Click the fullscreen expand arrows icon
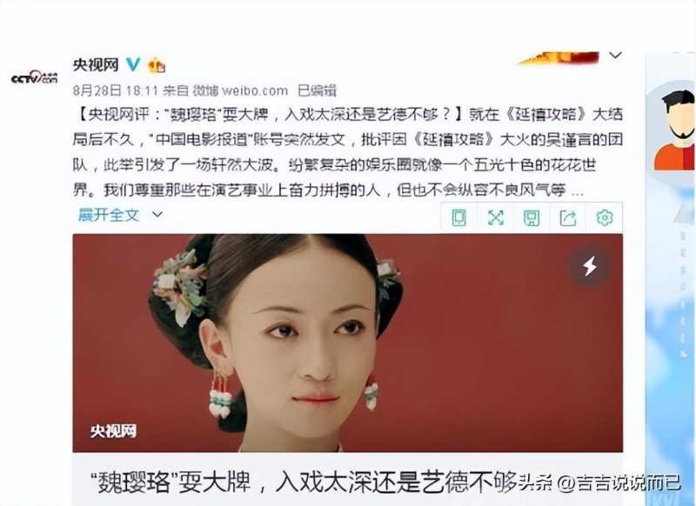The width and height of the screenshot is (696, 506). pos(495,217)
